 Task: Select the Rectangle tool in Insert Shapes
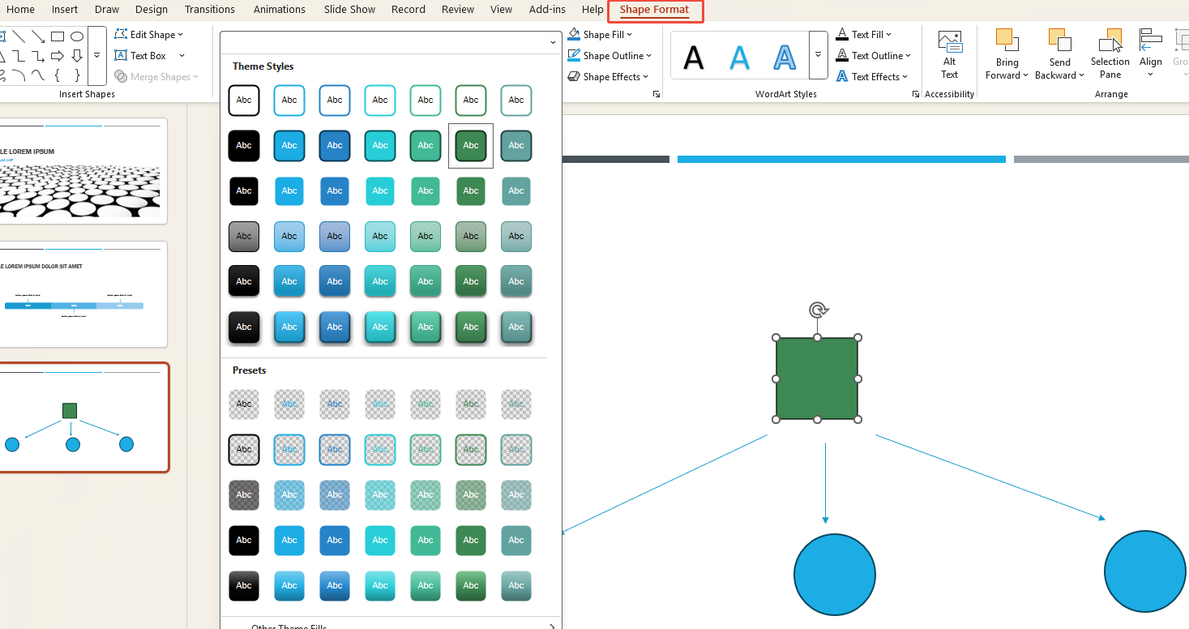point(57,36)
